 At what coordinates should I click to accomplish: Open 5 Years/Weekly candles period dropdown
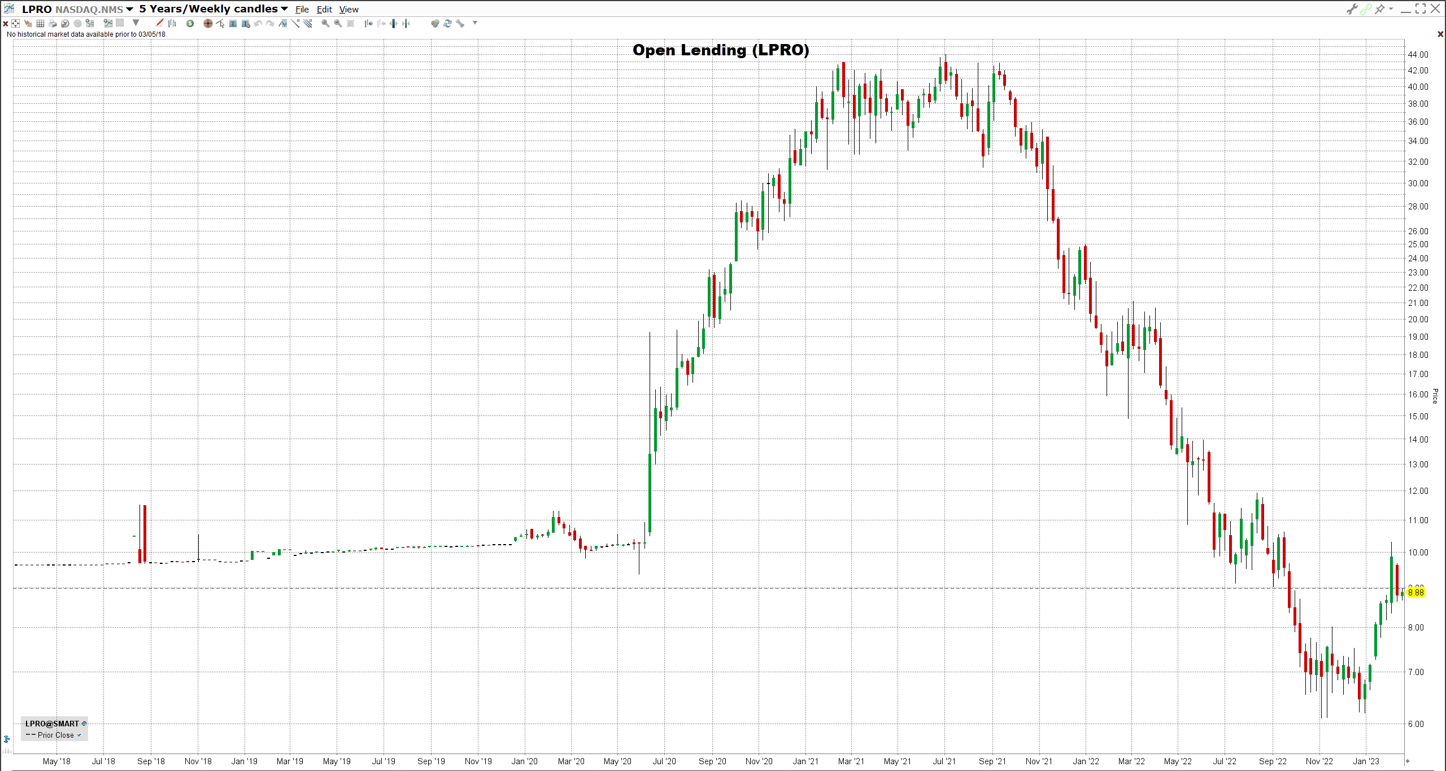[x=284, y=9]
